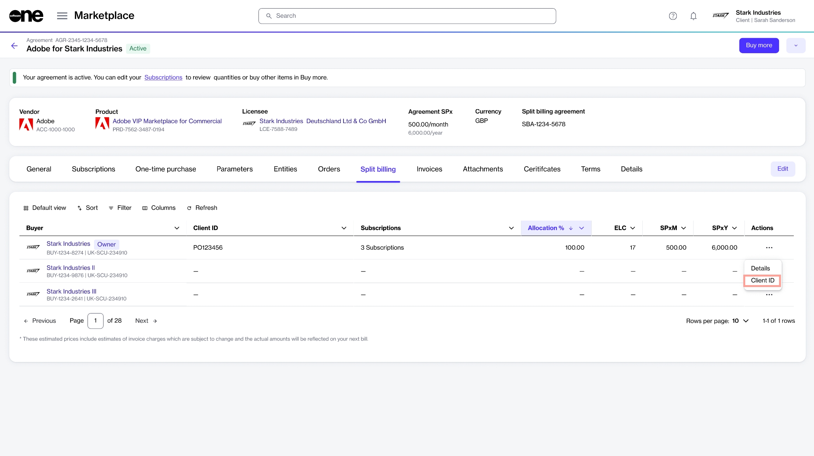Expand the Allocation % column menu

(x=582, y=228)
